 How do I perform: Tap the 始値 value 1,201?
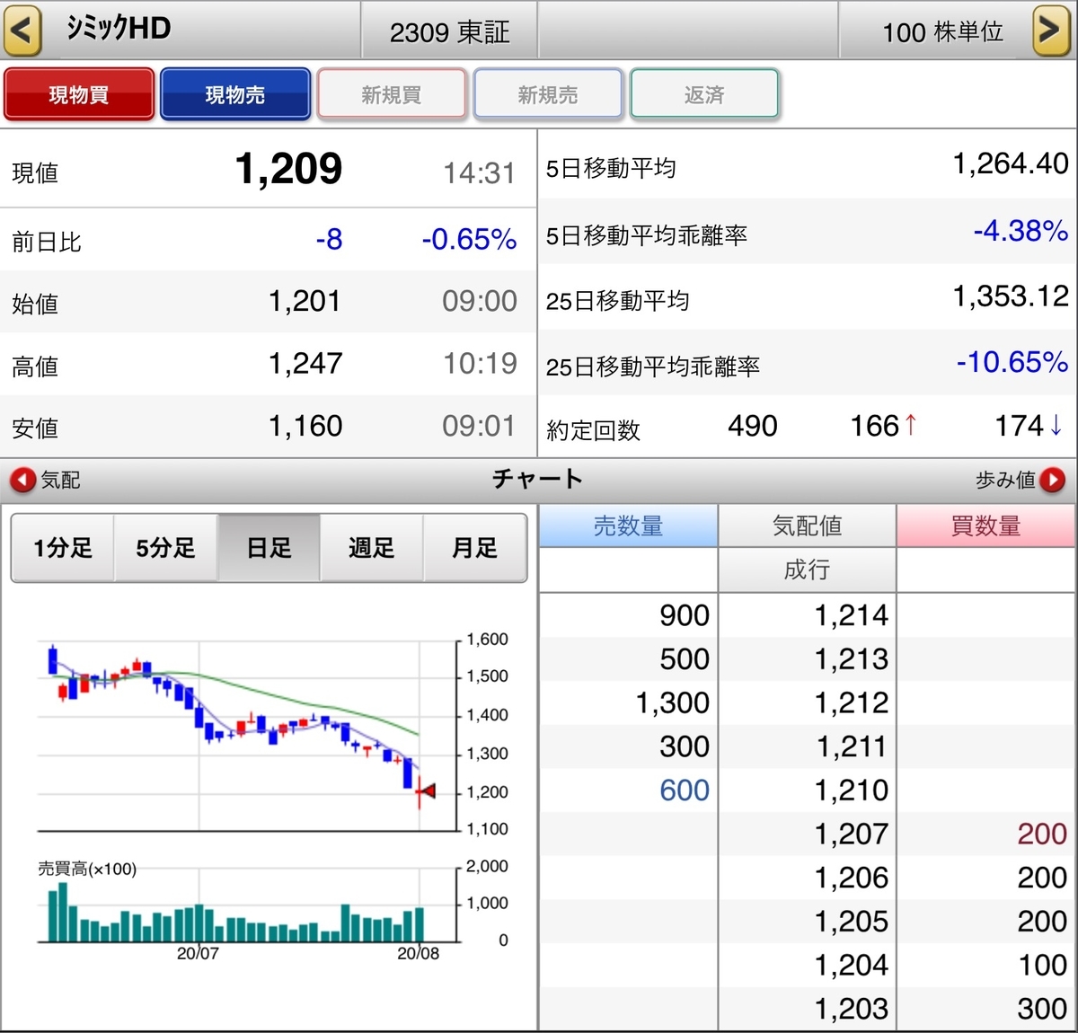305,301
